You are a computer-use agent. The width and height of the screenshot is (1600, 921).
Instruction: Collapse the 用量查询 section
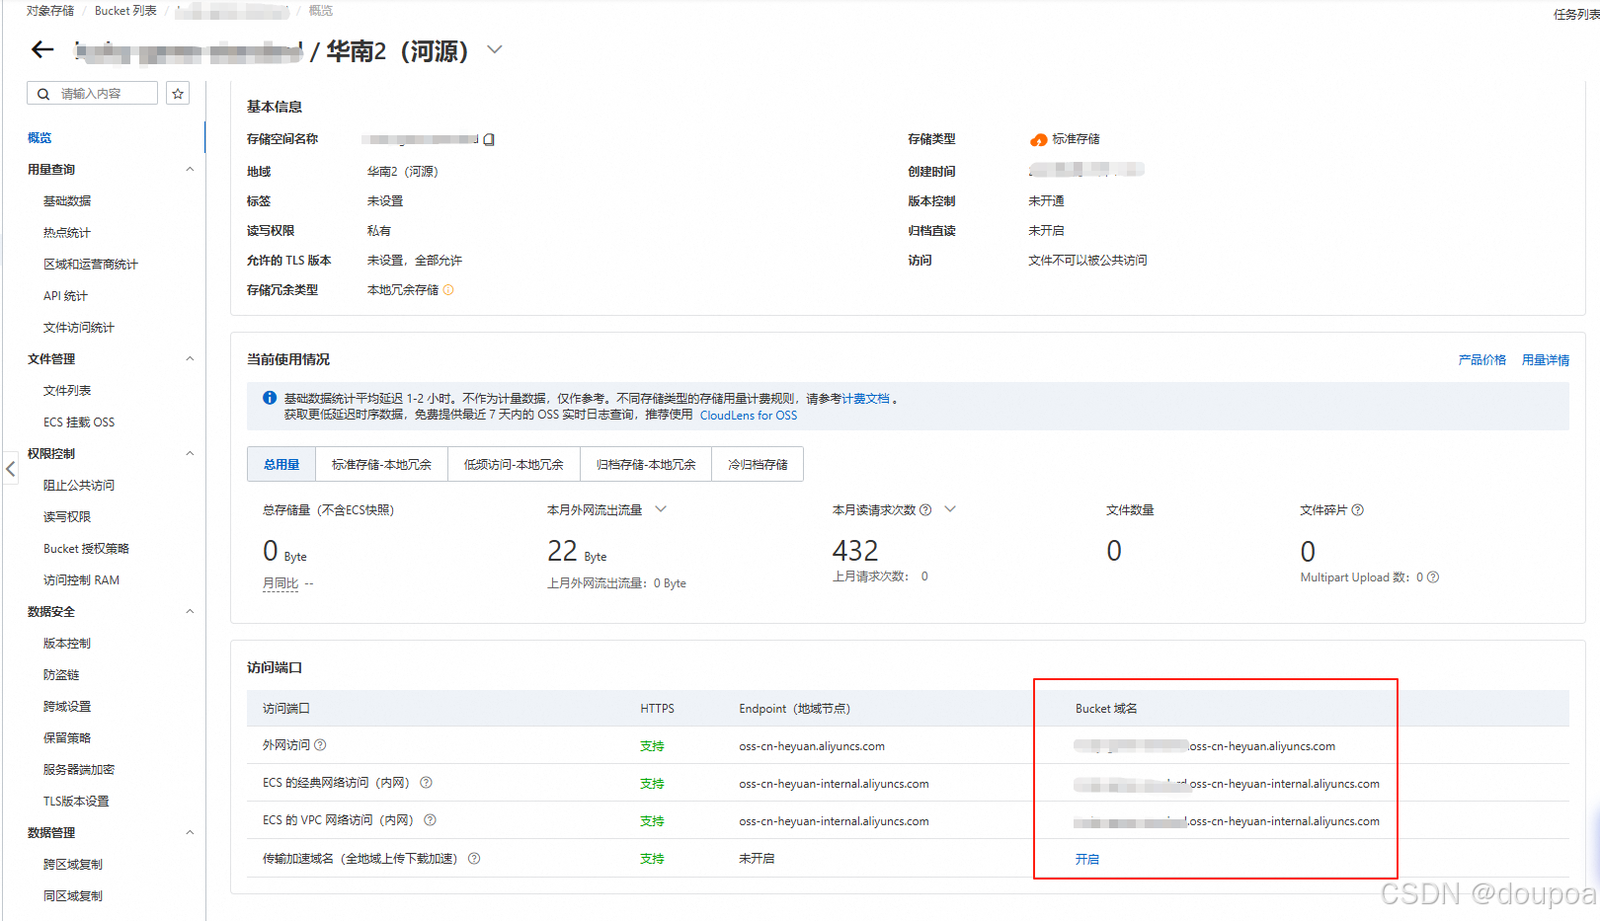(190, 170)
